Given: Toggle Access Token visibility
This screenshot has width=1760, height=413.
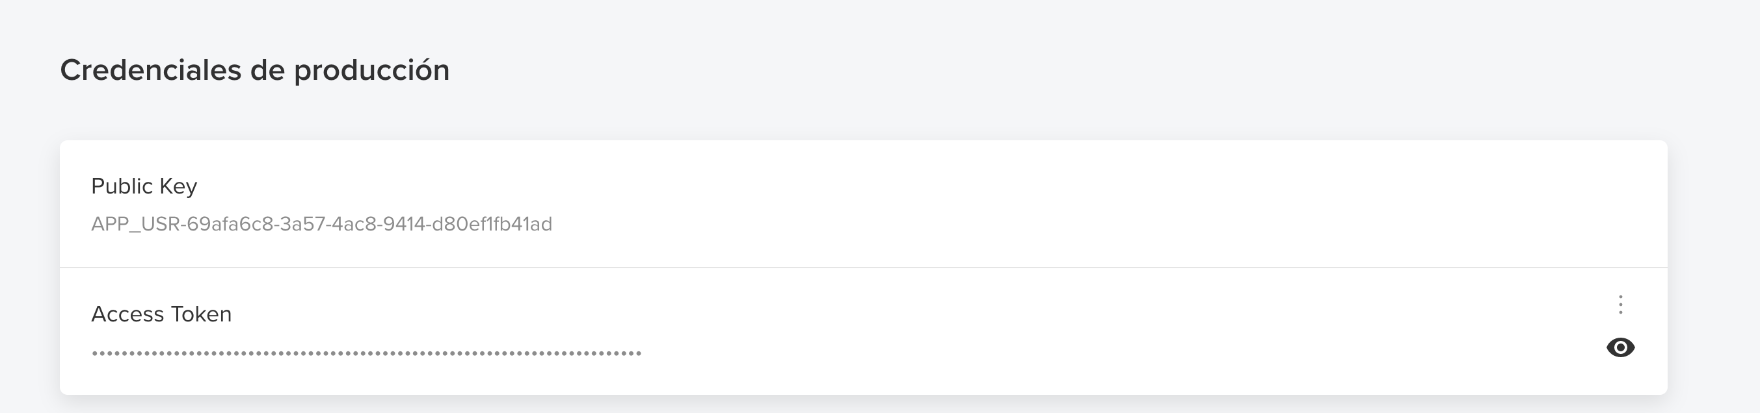Looking at the screenshot, I should (x=1620, y=347).
